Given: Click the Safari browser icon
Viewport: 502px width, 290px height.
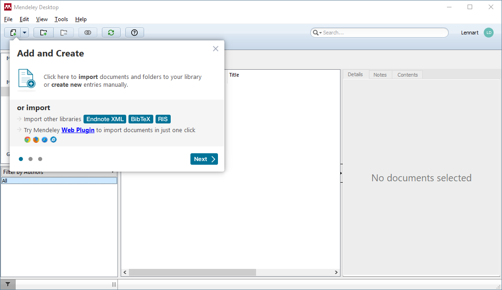Looking at the screenshot, I should tap(45, 139).
